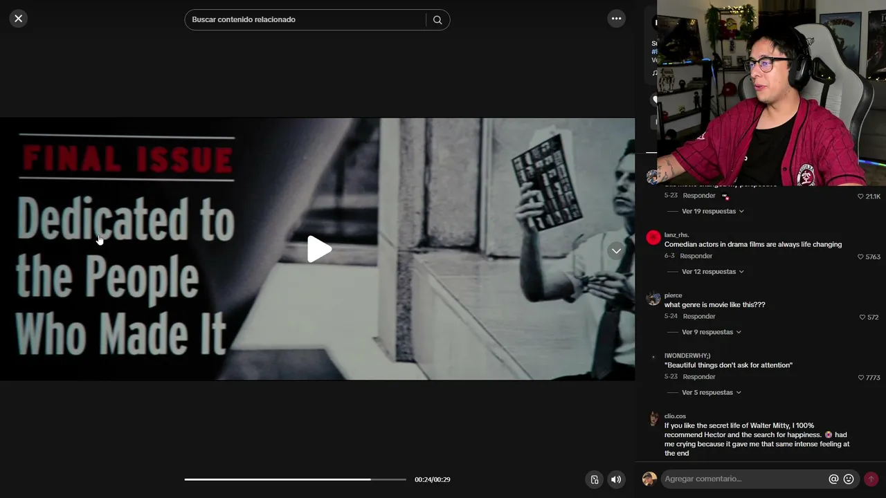Close the video viewer with the X button

coord(19,19)
